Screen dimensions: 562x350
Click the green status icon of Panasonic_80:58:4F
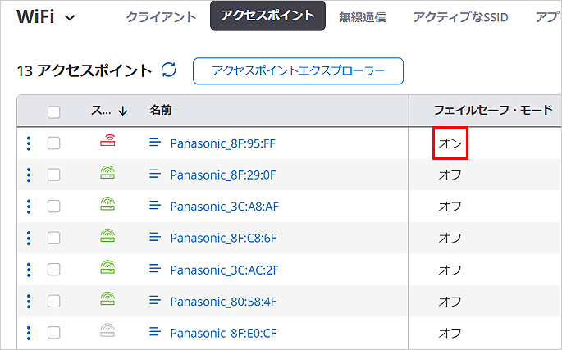(x=107, y=298)
